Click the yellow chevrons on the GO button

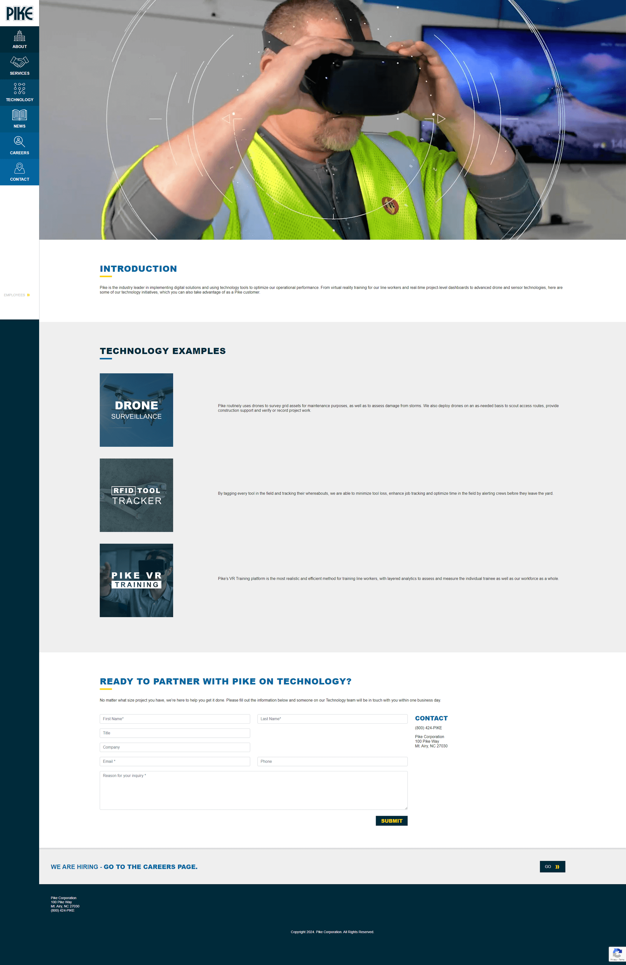point(557,866)
